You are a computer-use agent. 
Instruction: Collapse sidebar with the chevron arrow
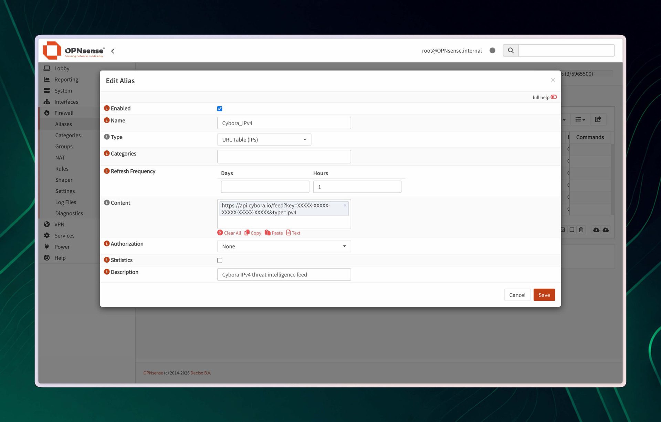point(113,51)
